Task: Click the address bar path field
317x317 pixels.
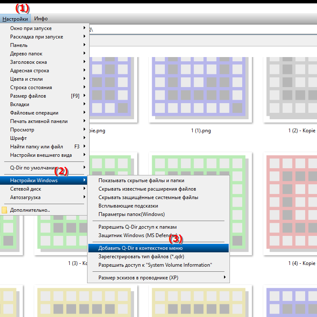Action: coord(203,30)
